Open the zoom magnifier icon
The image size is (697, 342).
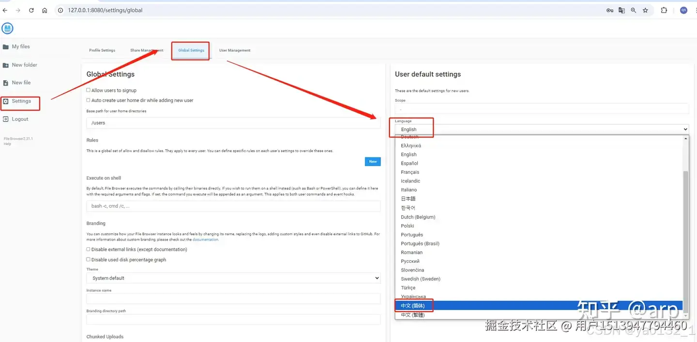633,10
